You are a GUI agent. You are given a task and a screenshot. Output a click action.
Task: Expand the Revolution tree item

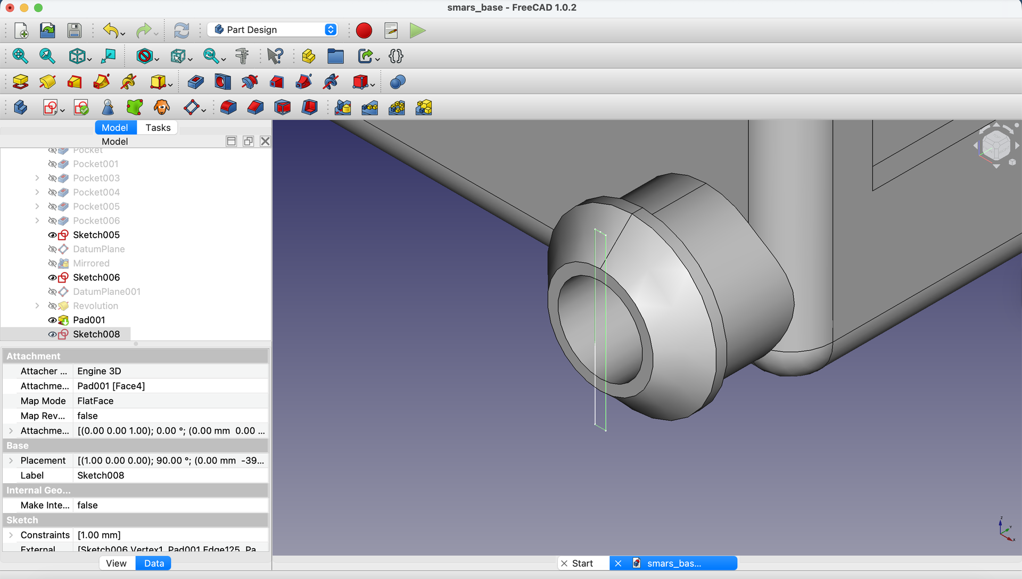(37, 305)
